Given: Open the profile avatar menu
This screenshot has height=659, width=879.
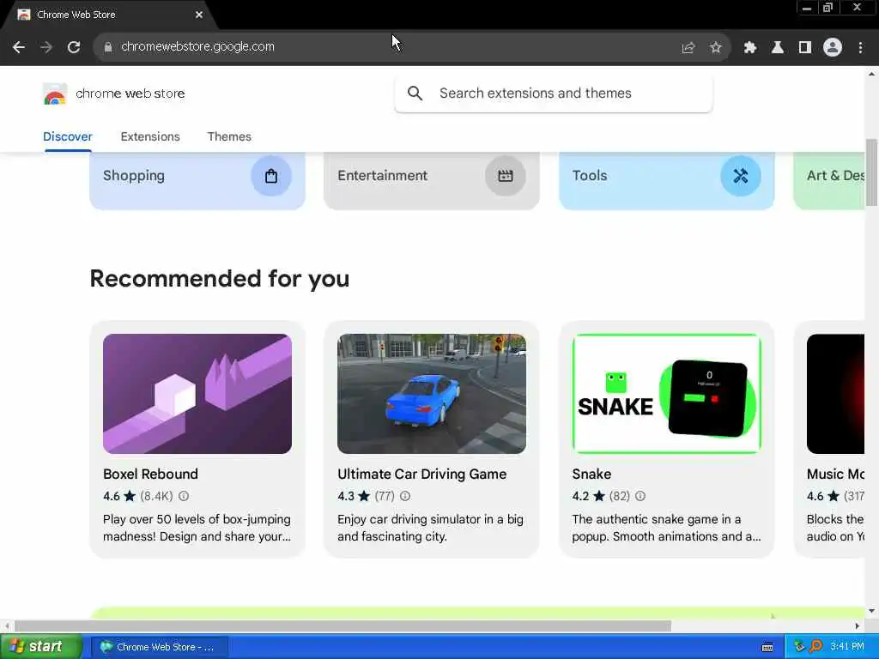Looking at the screenshot, I should [x=833, y=48].
